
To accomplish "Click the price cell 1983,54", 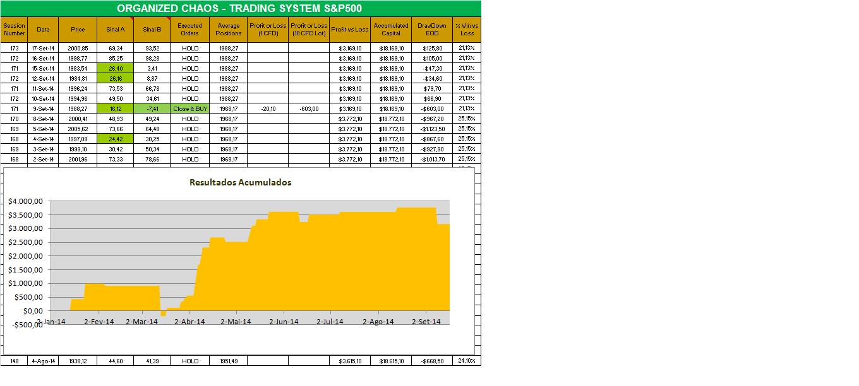I will [78, 68].
